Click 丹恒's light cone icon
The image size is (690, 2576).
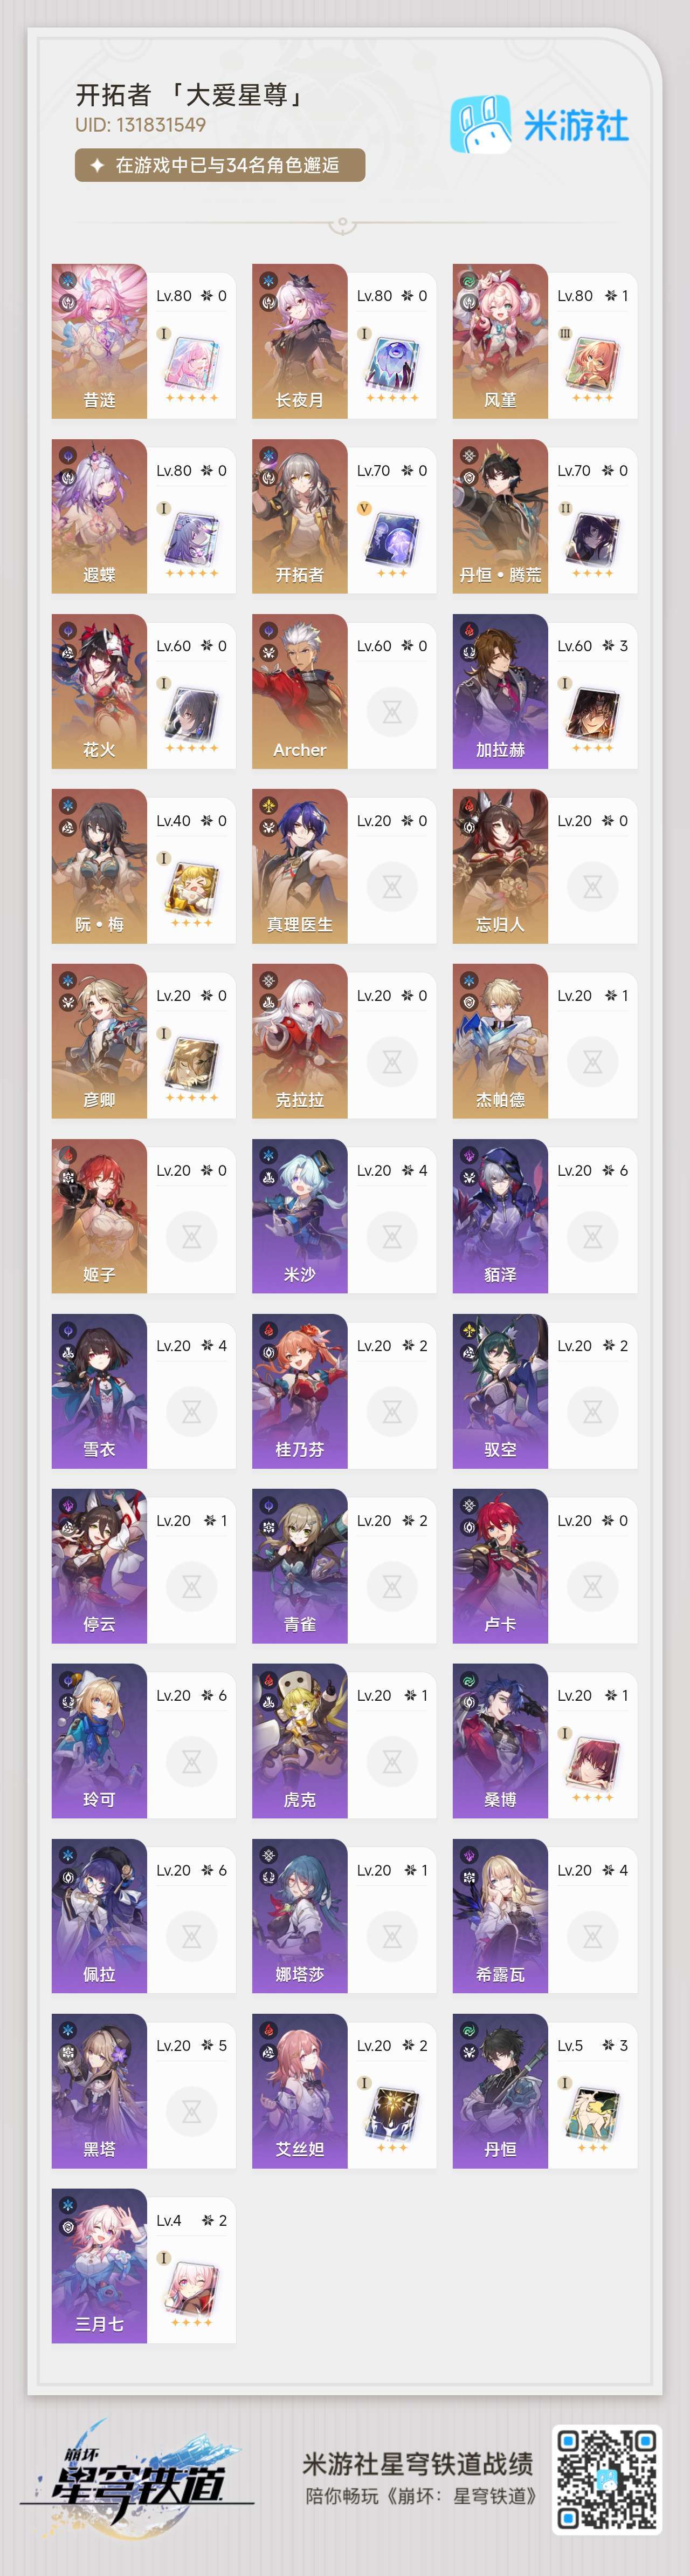tap(593, 2111)
